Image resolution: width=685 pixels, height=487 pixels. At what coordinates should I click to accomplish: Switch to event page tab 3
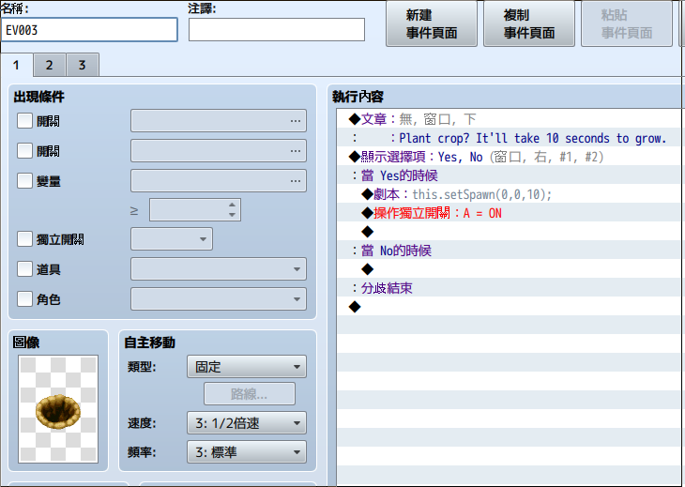click(83, 65)
